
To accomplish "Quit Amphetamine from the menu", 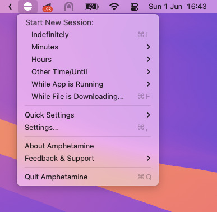I will click(87, 177).
